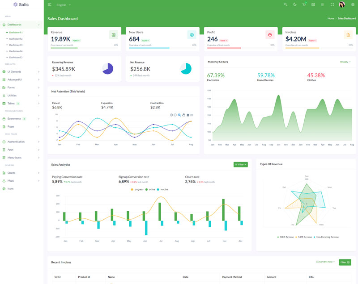Viewport: 358px width, 284px height.
Task: Open the English language dropdown
Action: pos(63,5)
